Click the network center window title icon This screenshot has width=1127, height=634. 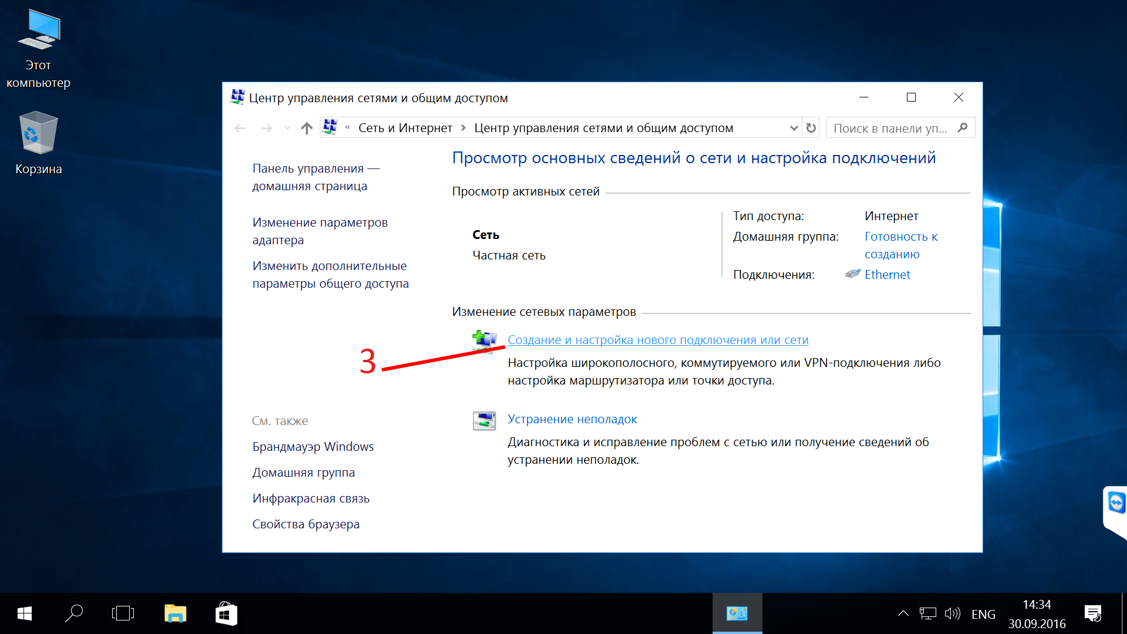[237, 97]
